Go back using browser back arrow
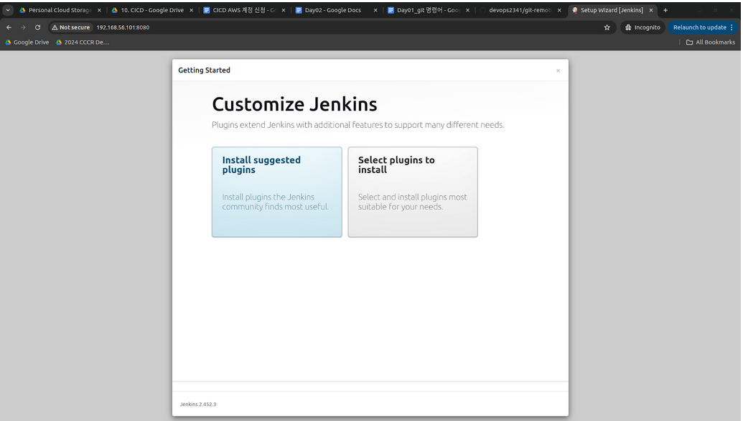Image resolution: width=743 pixels, height=421 pixels. (9, 27)
